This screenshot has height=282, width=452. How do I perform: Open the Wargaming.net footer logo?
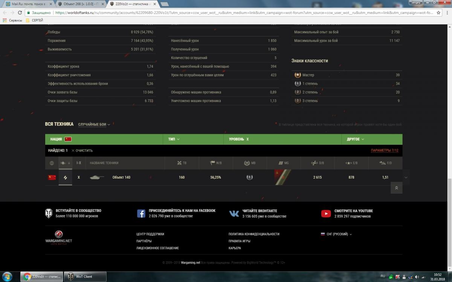click(58, 238)
